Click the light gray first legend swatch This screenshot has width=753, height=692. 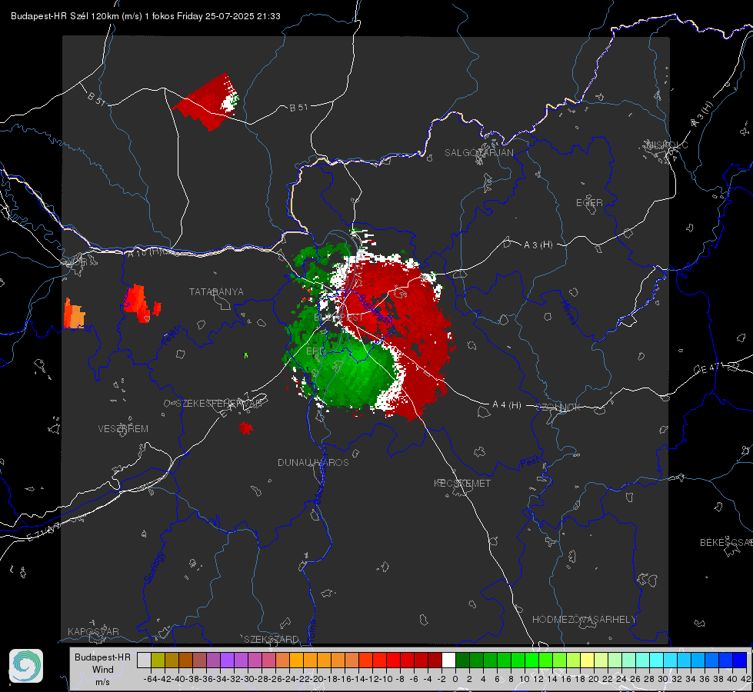144,660
